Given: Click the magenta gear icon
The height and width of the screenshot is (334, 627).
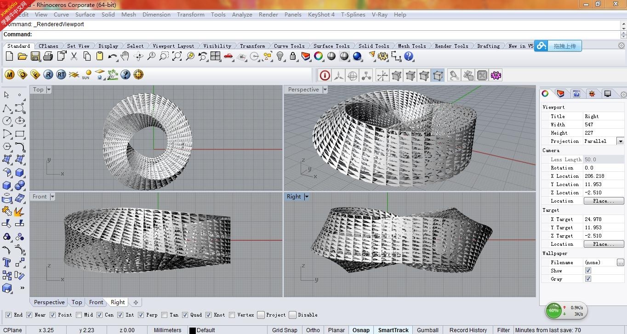Looking at the screenshot, I should [496, 75].
